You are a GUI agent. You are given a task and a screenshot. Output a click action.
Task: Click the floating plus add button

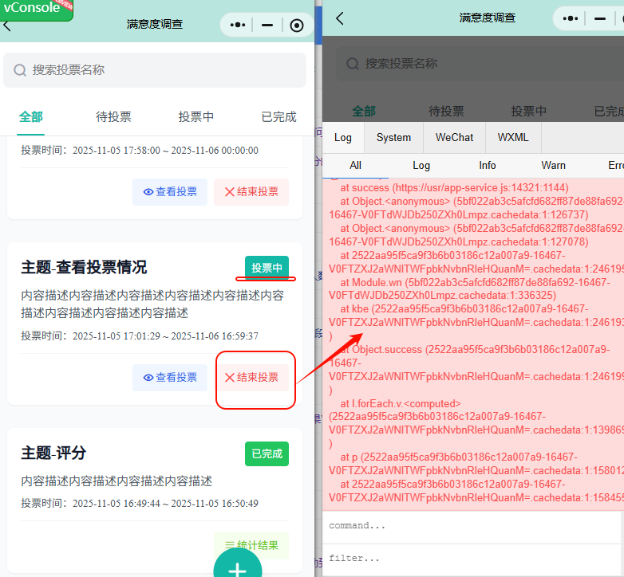pos(237,567)
